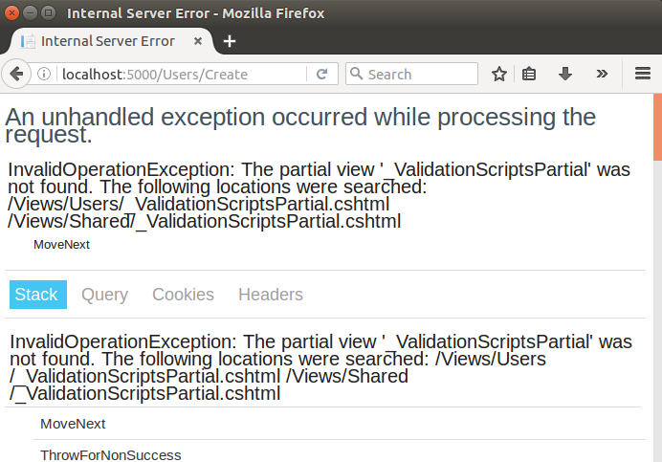This screenshot has width=662, height=462.
Task: Open the downloads panel
Action: 565,74
